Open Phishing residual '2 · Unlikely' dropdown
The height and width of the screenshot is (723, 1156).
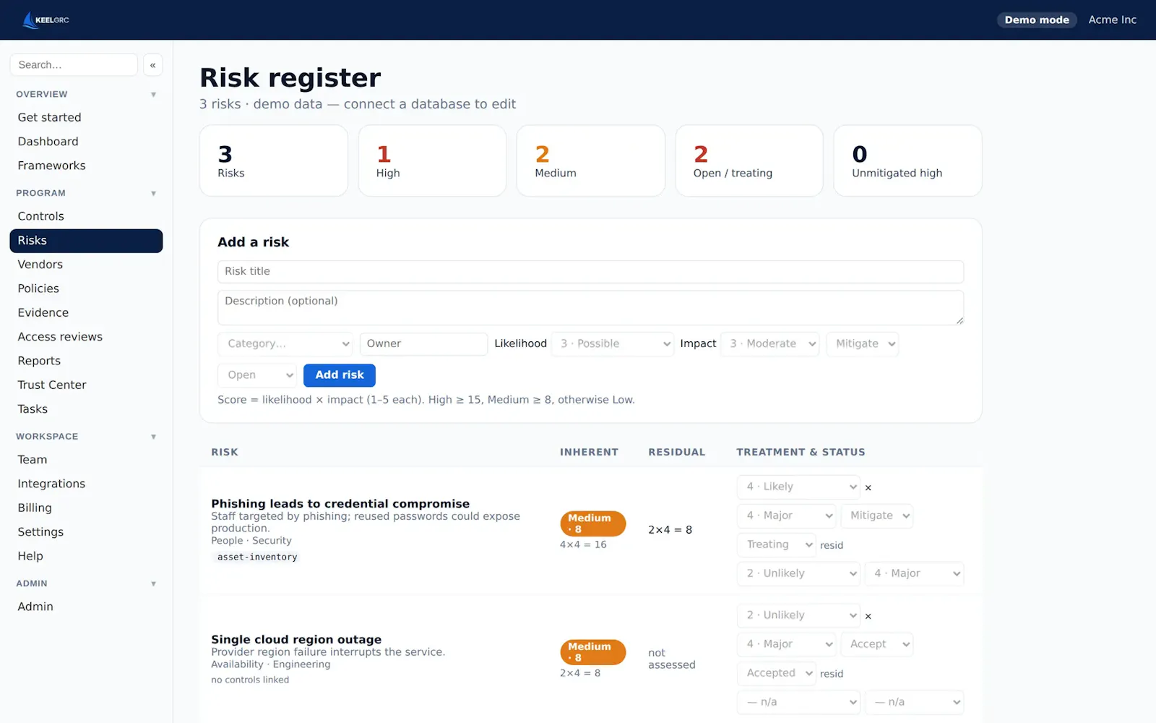pyautogui.click(x=798, y=573)
